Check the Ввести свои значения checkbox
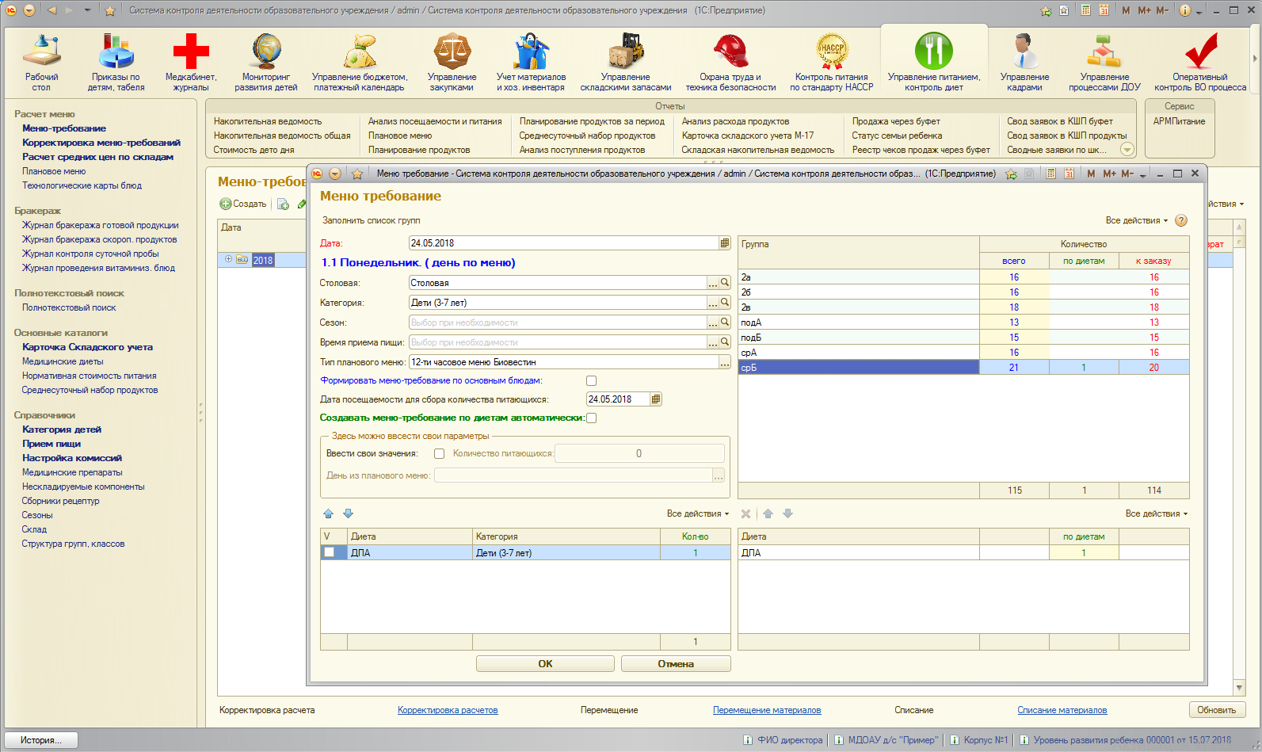 pyautogui.click(x=439, y=454)
